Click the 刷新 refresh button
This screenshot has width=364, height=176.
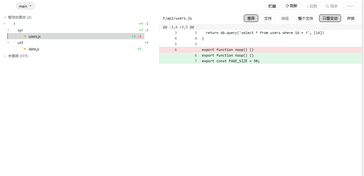[291, 6]
